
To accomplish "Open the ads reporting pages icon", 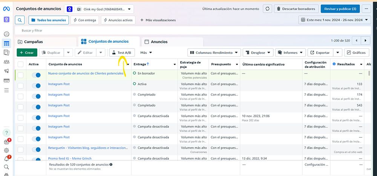I will click(6, 53).
